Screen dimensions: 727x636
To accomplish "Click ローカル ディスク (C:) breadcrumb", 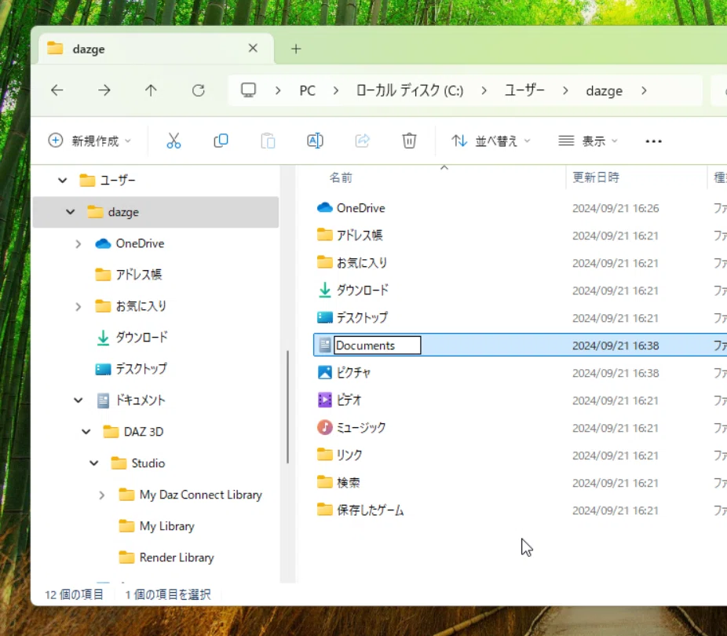I will pos(410,90).
